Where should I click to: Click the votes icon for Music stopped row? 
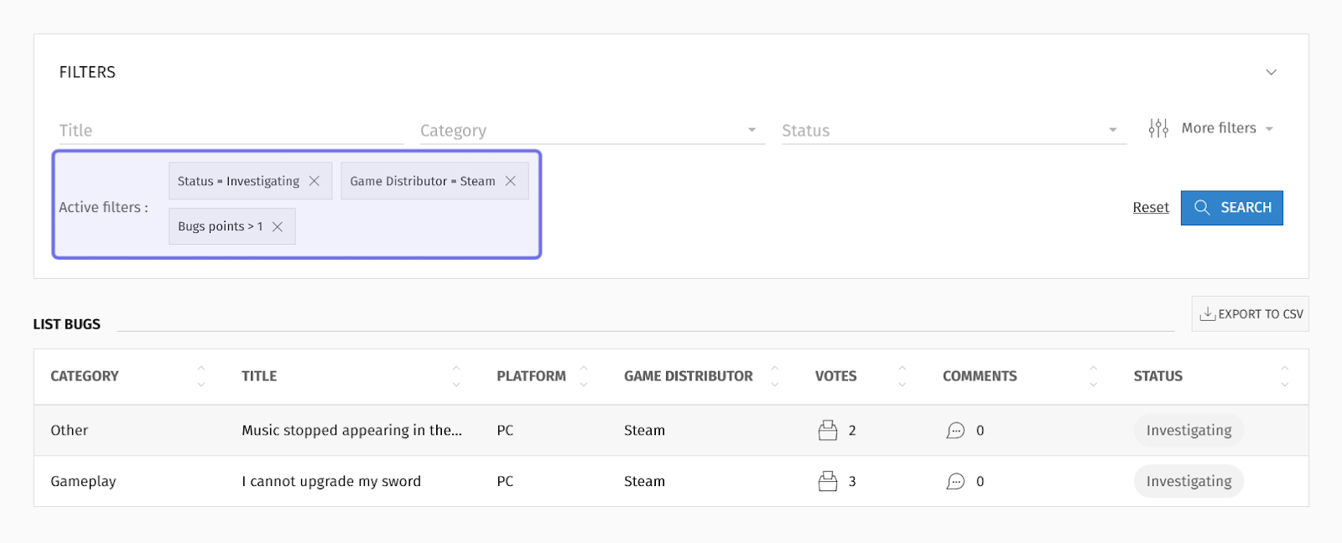pyautogui.click(x=828, y=430)
